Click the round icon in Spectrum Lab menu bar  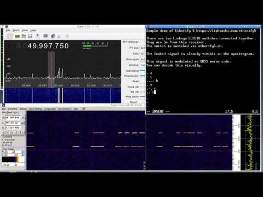click(84, 109)
